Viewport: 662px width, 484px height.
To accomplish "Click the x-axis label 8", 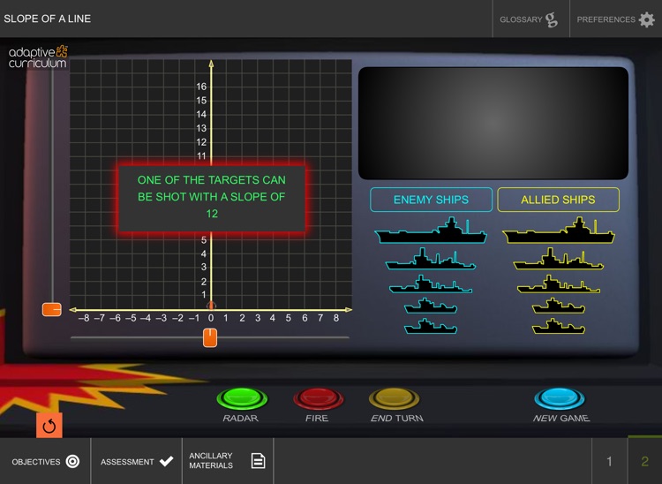I will point(336,318).
